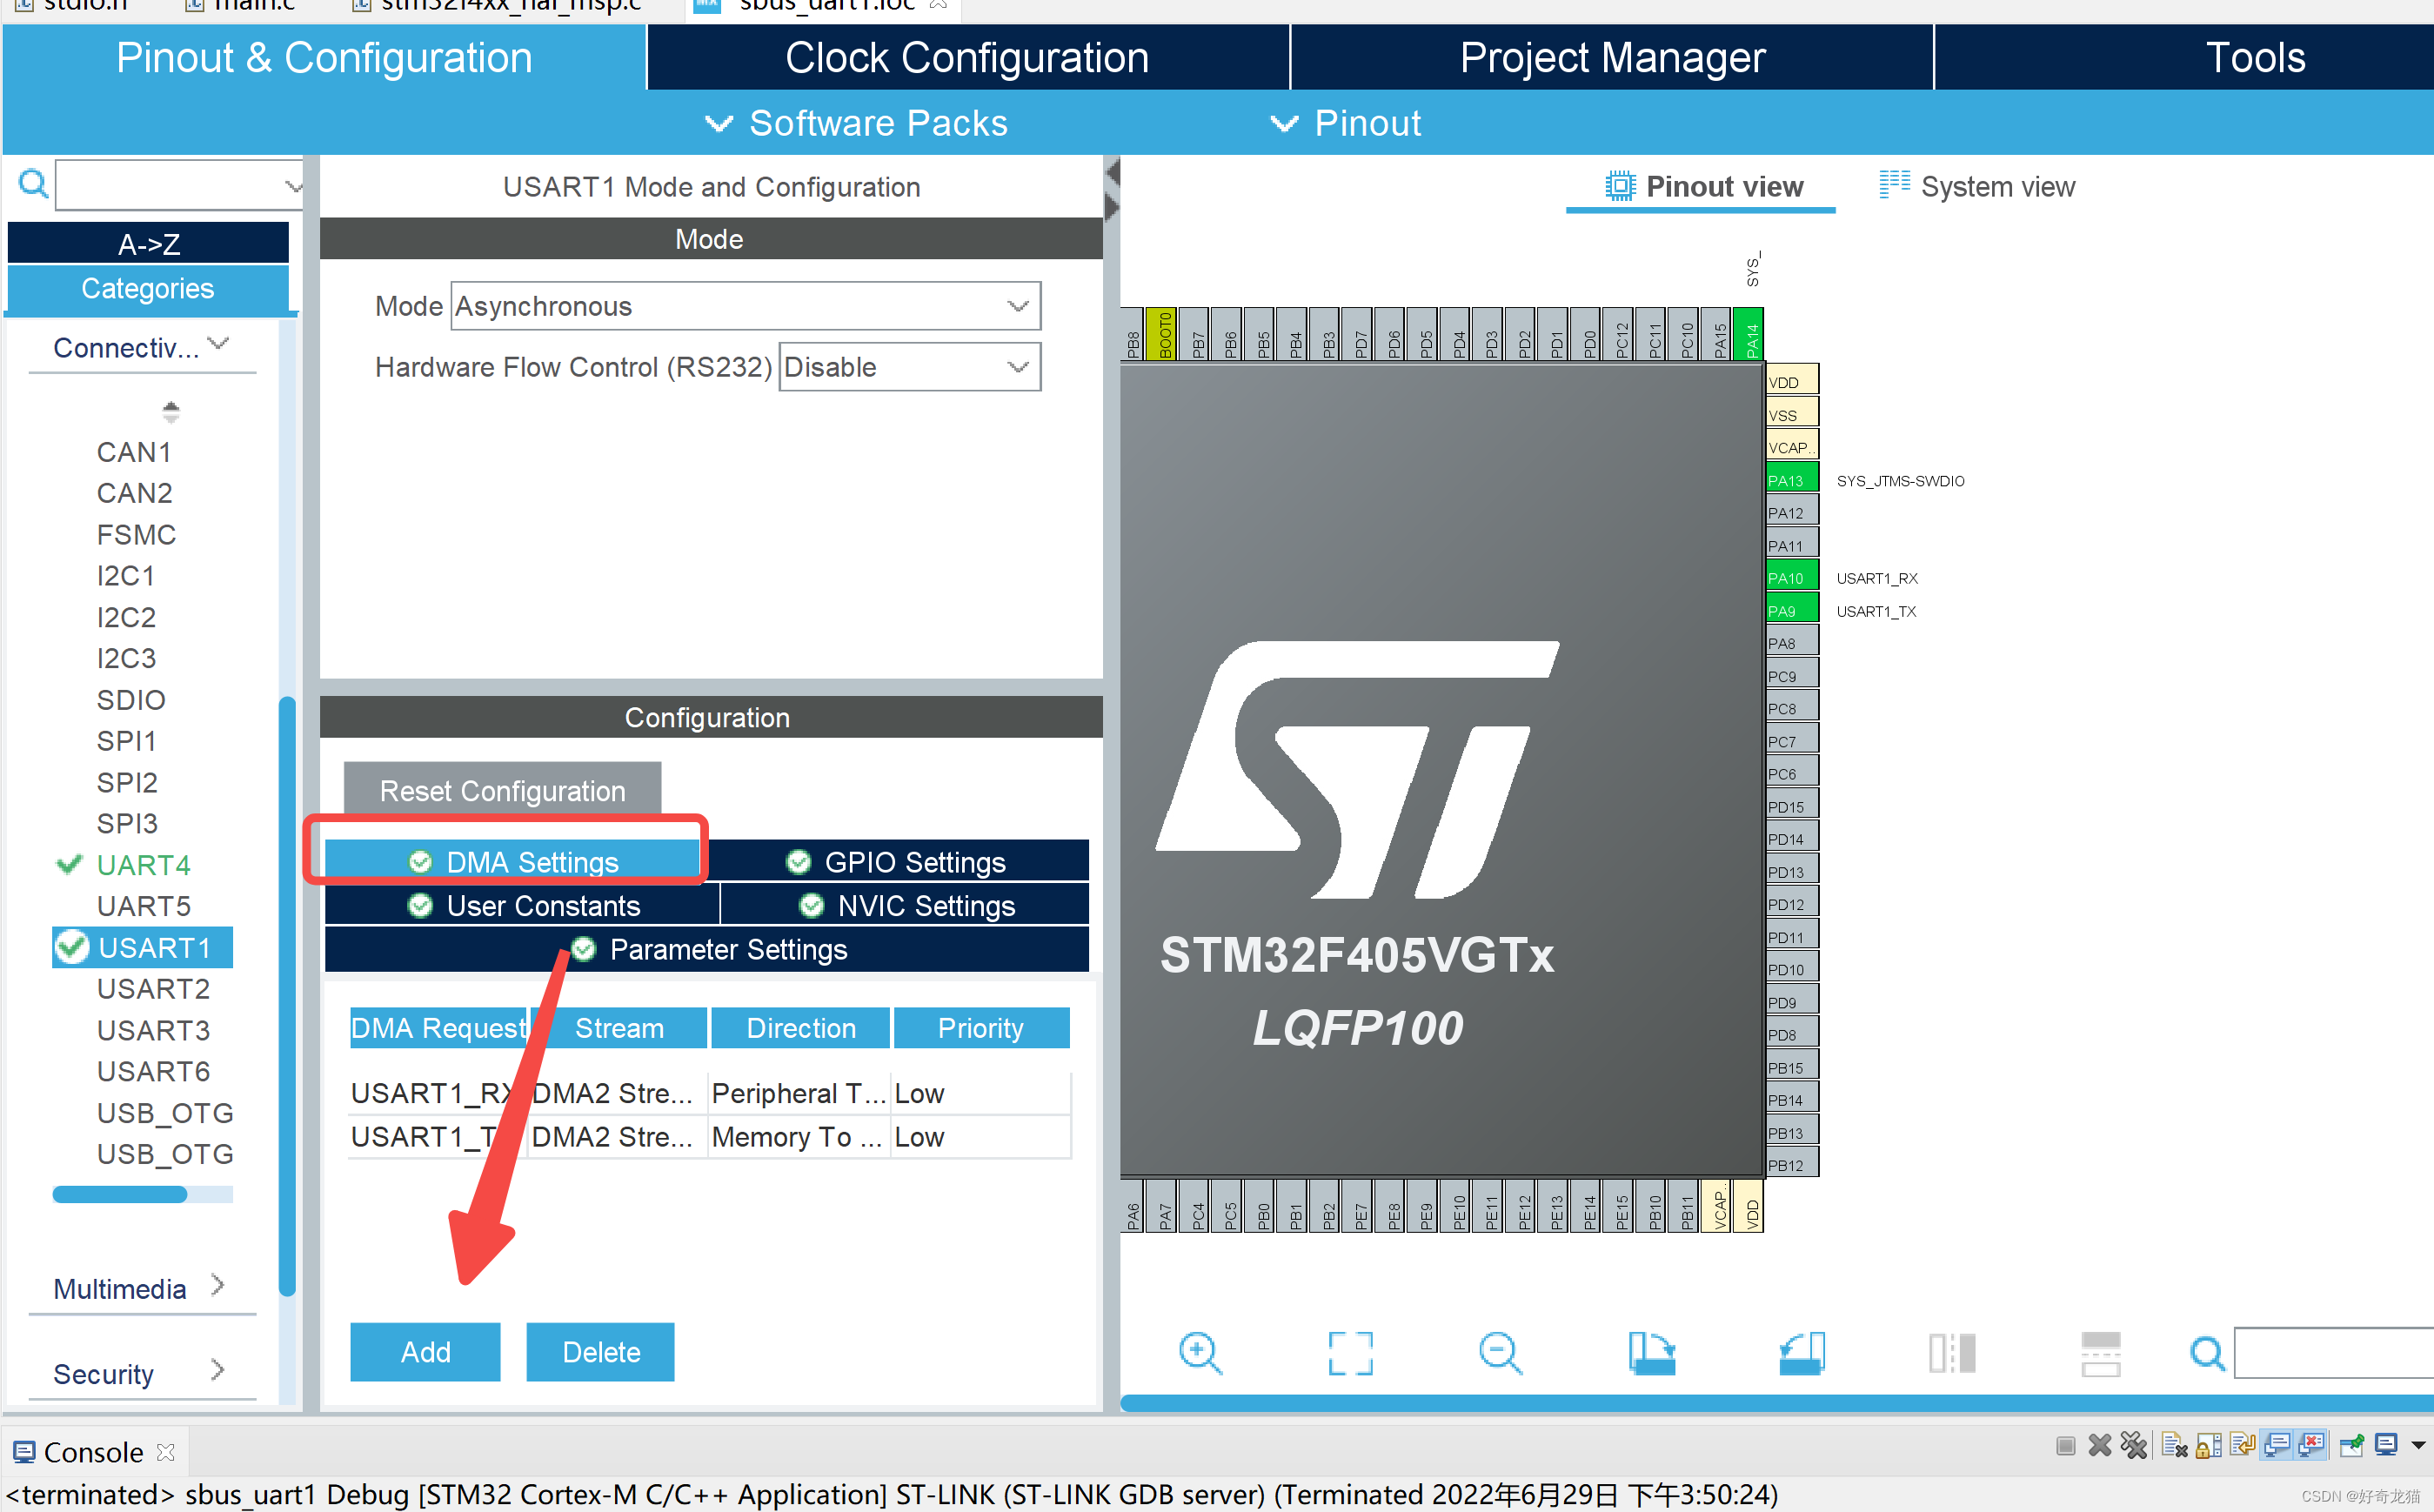Fit the chip pinout to view
The height and width of the screenshot is (1512, 2434).
tap(1350, 1353)
